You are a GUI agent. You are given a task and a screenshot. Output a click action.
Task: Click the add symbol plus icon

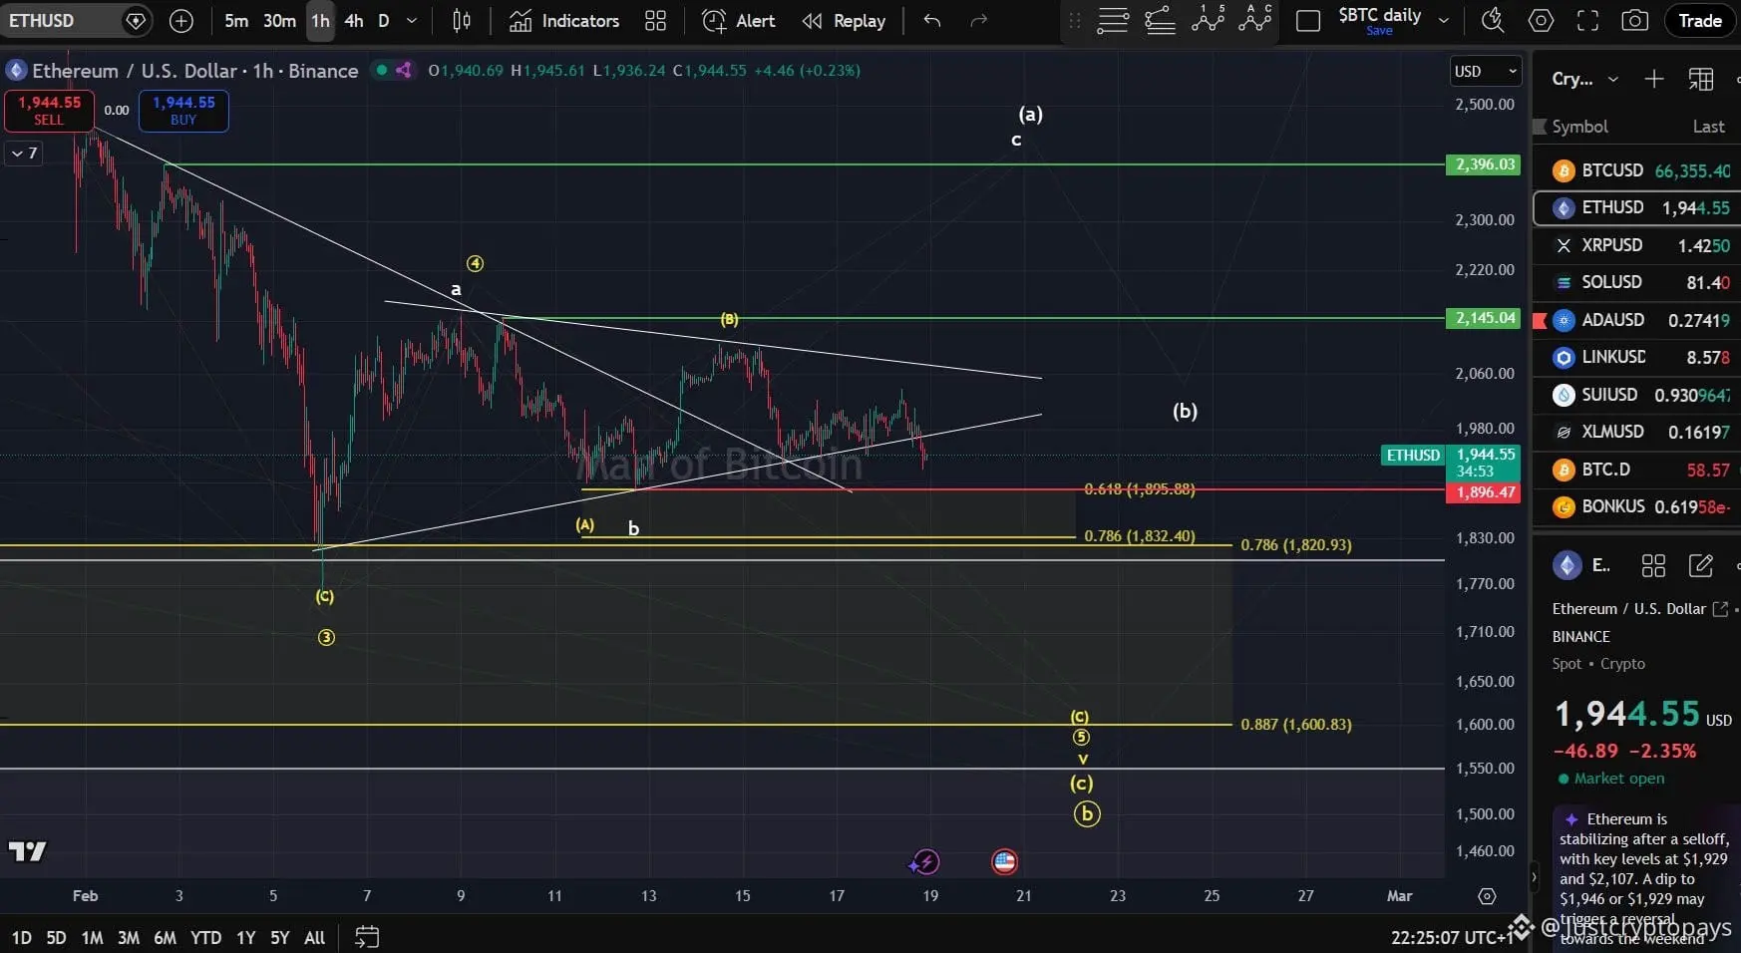coord(181,21)
